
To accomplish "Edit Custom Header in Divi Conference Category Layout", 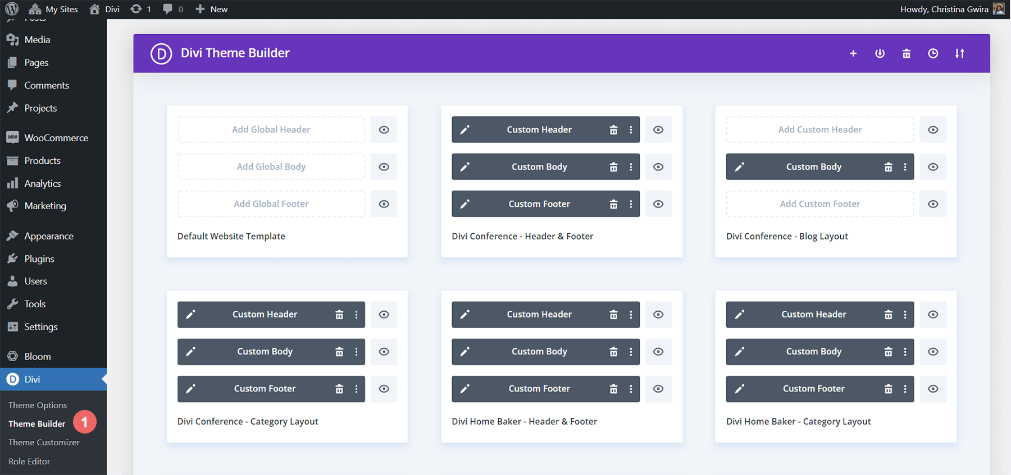I will (x=191, y=315).
